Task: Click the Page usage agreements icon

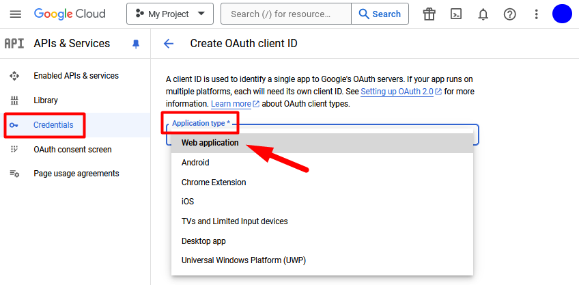Action: coord(14,174)
